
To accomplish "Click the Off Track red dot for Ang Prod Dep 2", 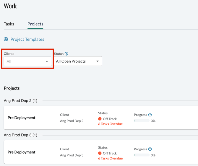I will click(x=100, y=119).
